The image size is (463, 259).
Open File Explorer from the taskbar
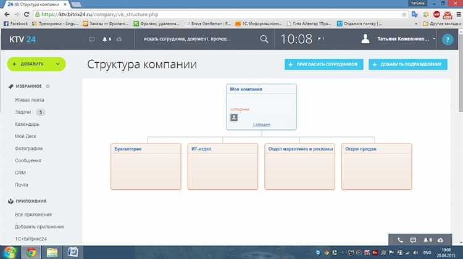click(52, 252)
